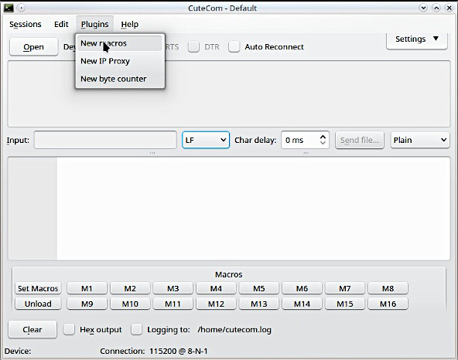The height and width of the screenshot is (360, 458).
Task: Open the Sessions menu
Action: (25, 24)
